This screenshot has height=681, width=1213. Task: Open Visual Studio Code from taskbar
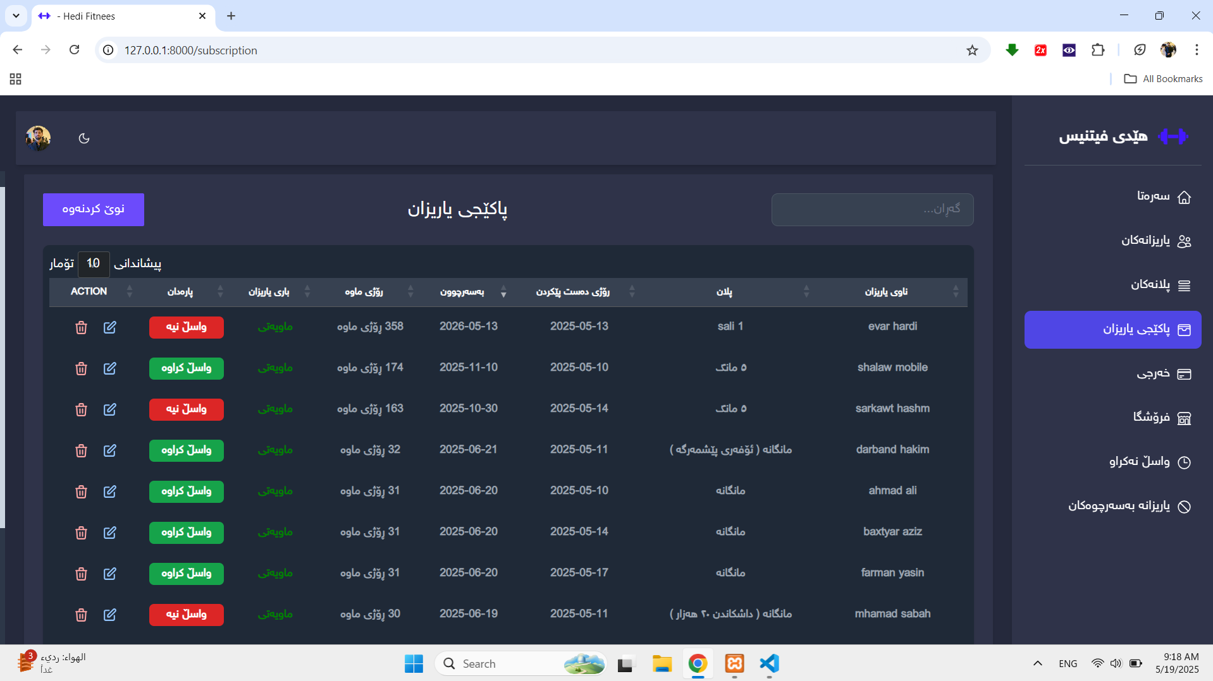(769, 663)
